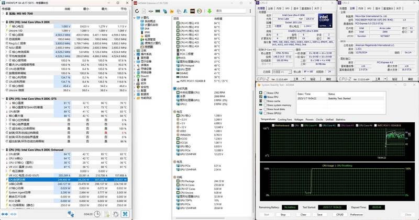
Task: Click the green memory module icon in AIDA64 toolbar
Action: point(158,11)
